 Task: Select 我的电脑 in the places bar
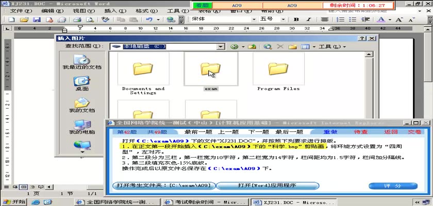[82, 127]
